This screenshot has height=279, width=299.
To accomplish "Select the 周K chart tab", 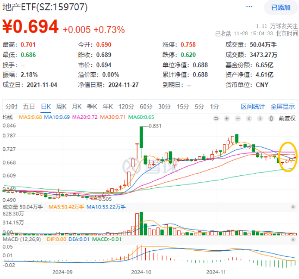I will 61,106.
